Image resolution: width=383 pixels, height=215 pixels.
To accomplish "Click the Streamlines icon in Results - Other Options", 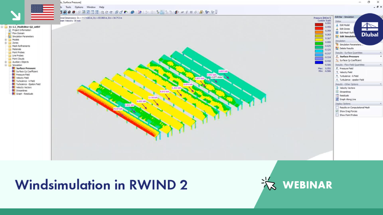I will point(337,92).
